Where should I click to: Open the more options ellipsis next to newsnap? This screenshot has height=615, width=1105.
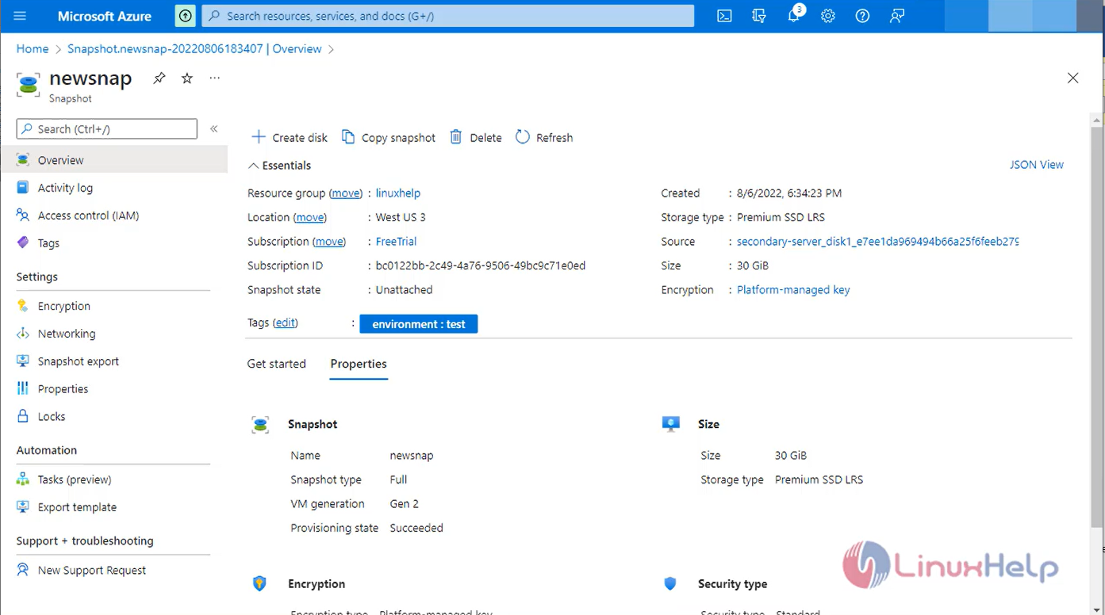[x=214, y=78]
